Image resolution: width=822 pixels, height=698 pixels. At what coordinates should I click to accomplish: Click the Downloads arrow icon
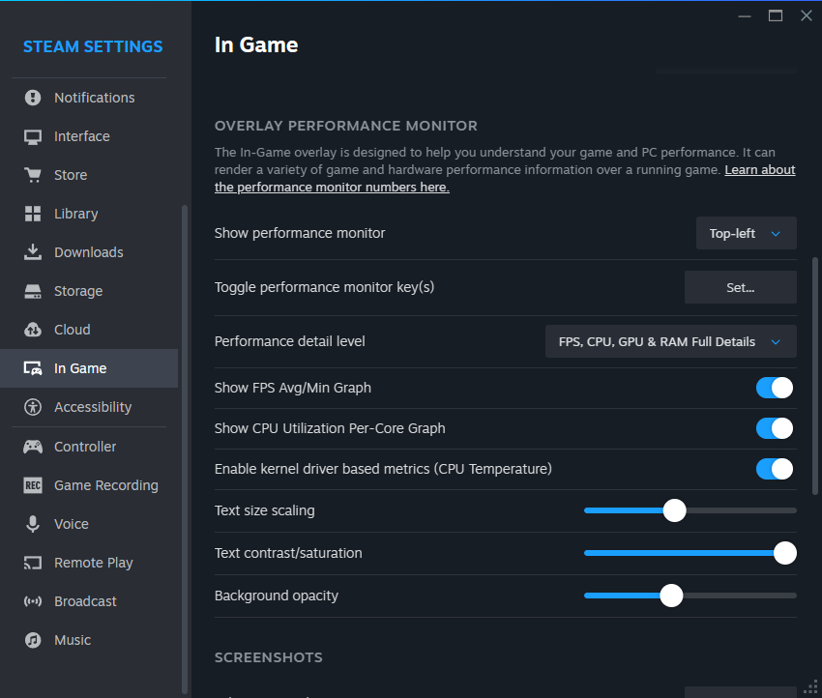click(33, 252)
